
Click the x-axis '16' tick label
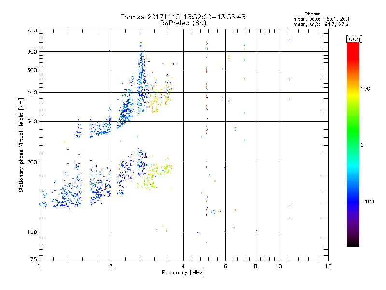tap(328, 266)
